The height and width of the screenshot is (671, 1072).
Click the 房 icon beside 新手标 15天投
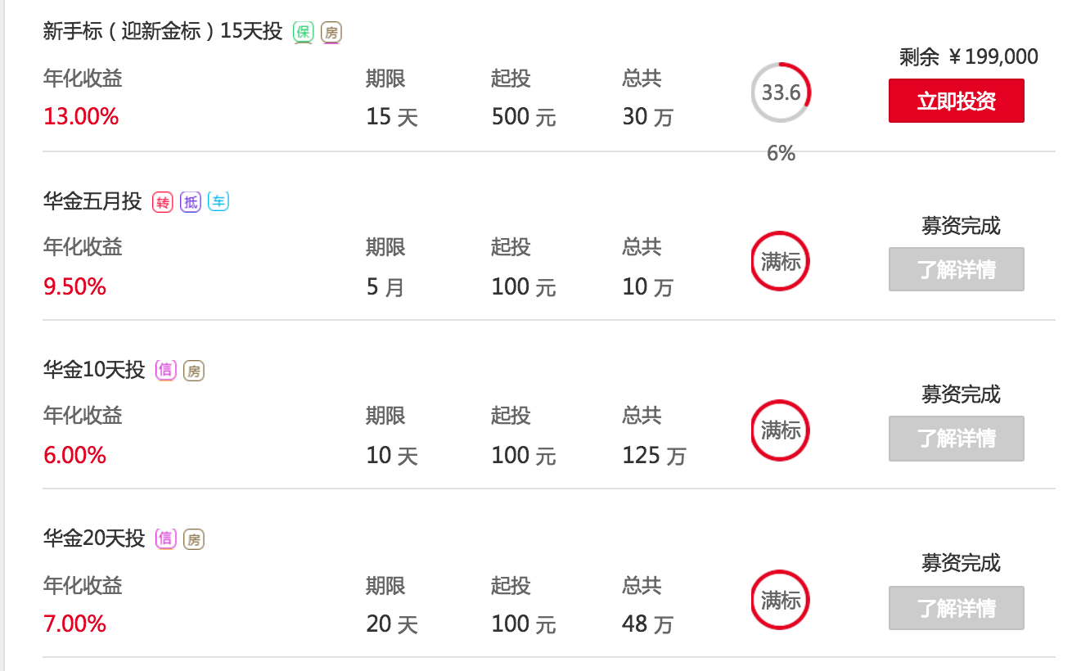pos(331,33)
